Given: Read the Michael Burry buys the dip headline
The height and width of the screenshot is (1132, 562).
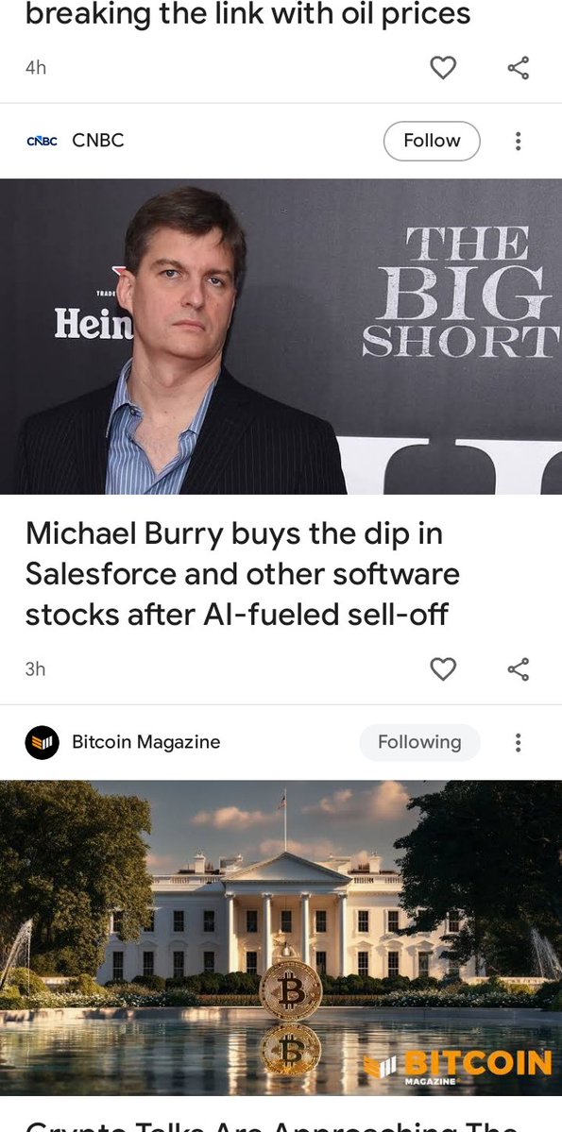Looking at the screenshot, I should click(243, 575).
